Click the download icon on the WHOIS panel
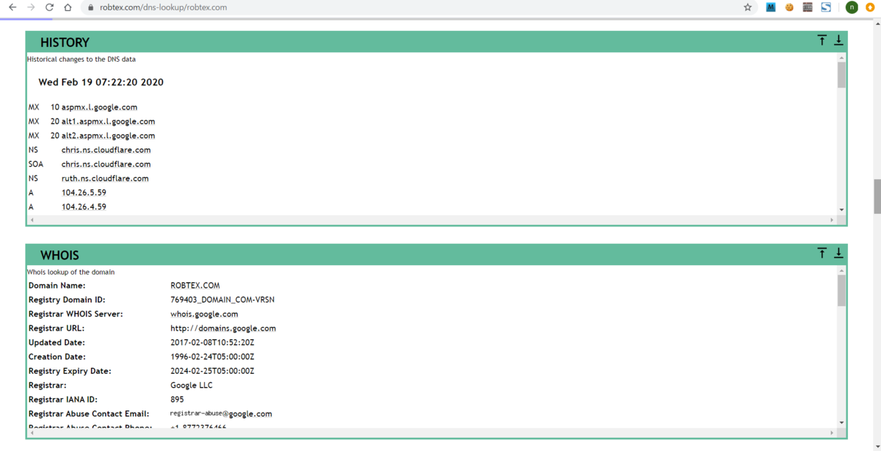 839,253
